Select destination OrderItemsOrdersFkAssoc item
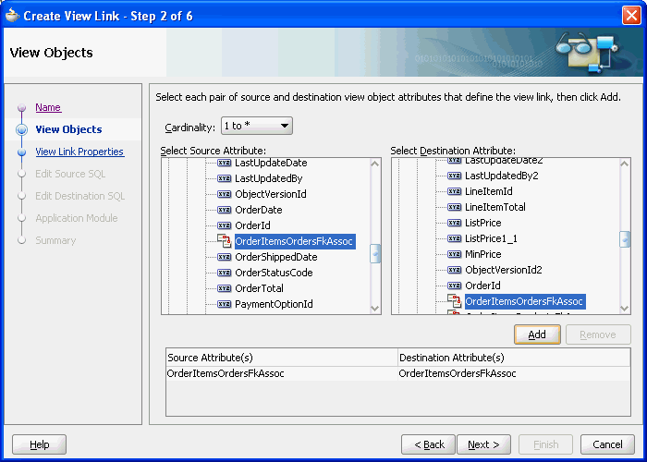 click(525, 301)
